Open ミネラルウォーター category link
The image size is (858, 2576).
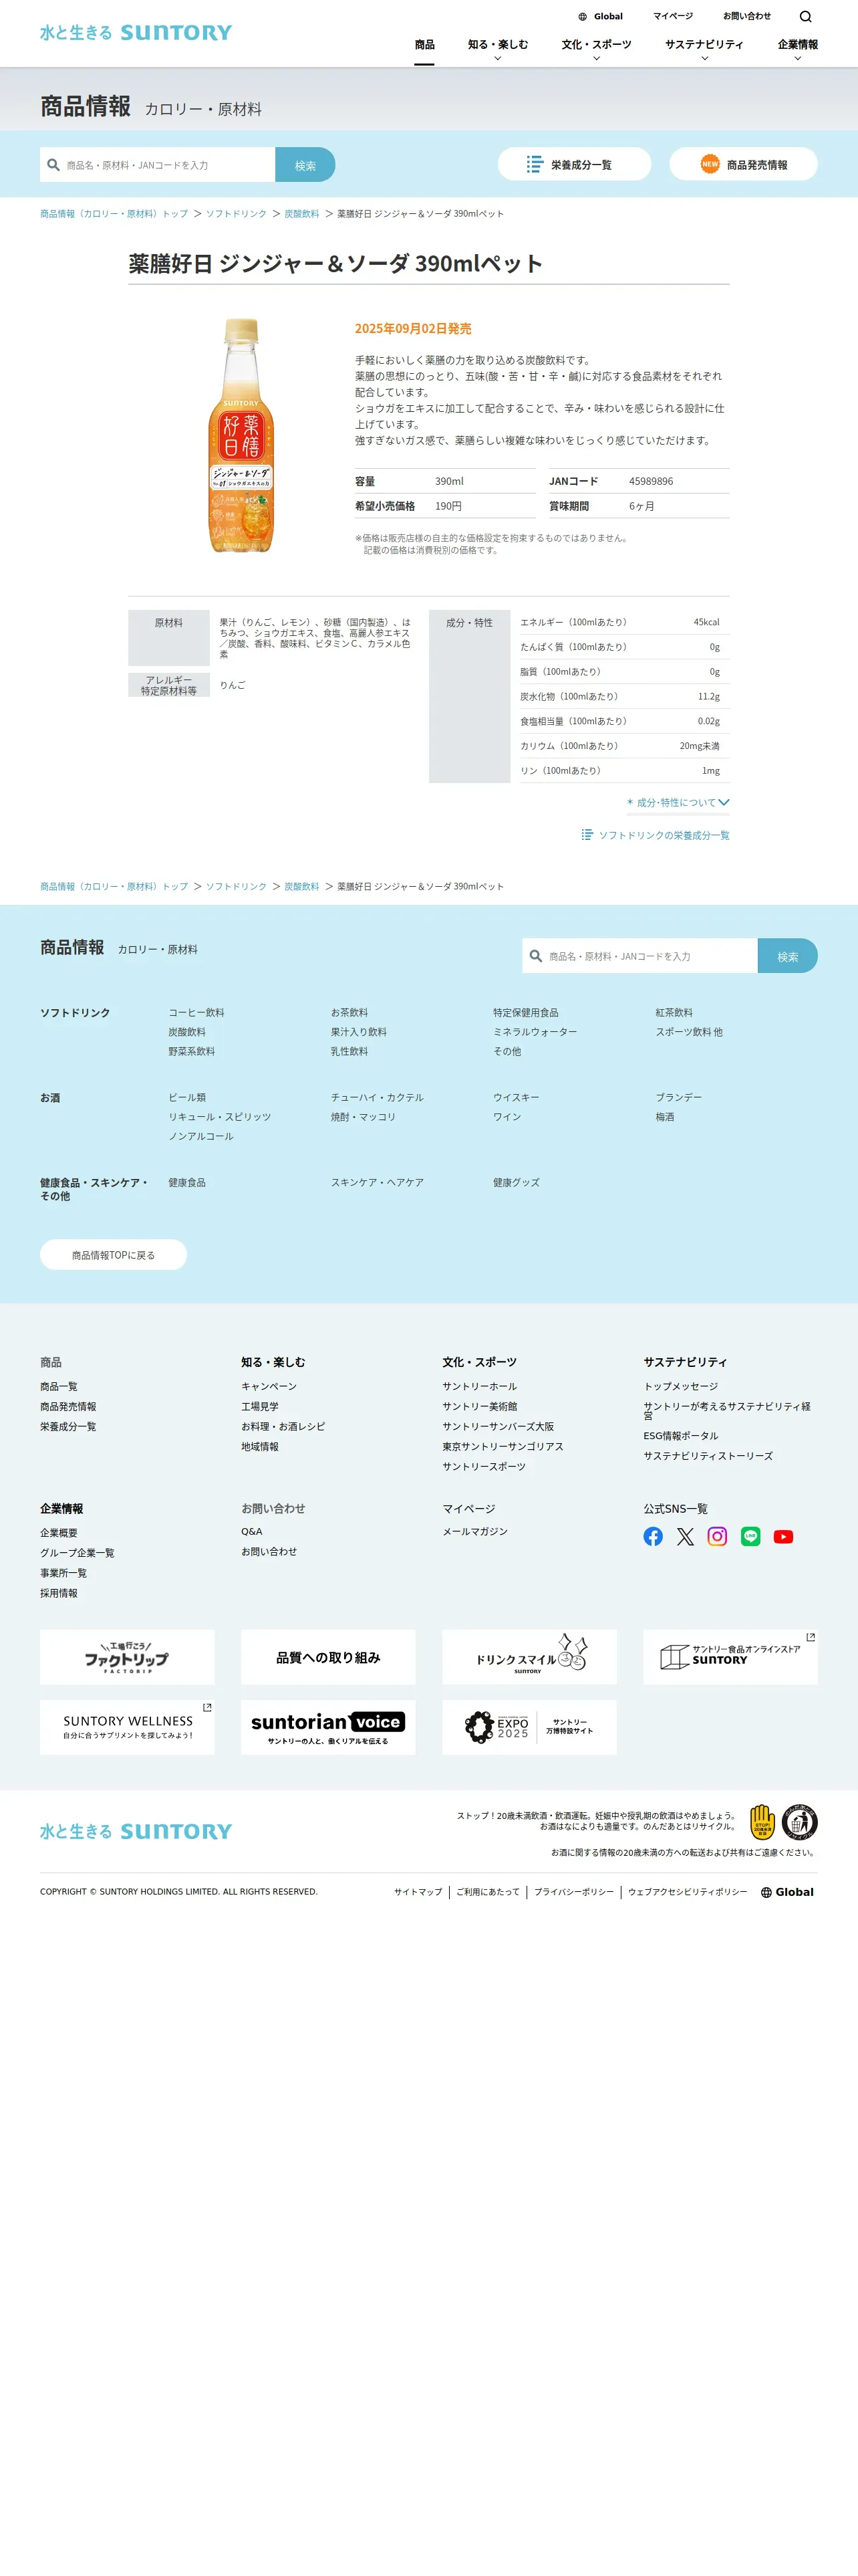point(535,1032)
